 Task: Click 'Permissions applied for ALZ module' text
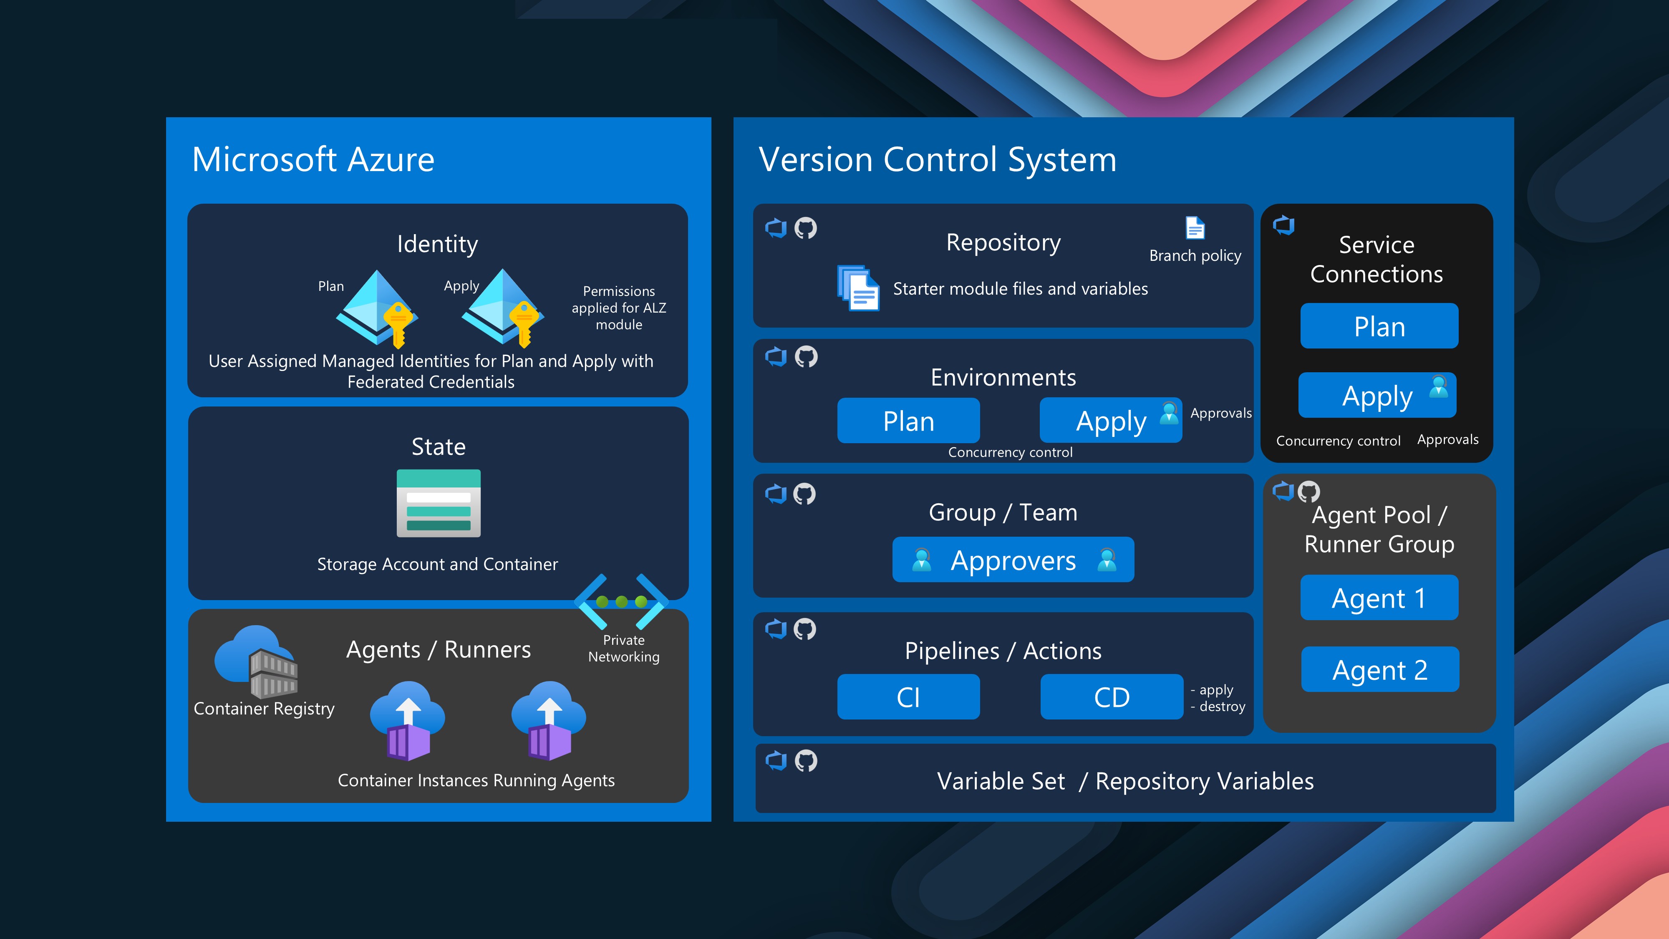(x=619, y=308)
